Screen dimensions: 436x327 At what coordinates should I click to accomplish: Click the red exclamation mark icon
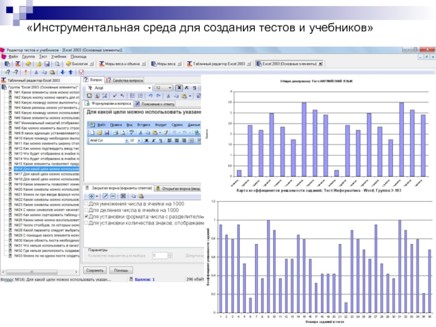click(26, 72)
